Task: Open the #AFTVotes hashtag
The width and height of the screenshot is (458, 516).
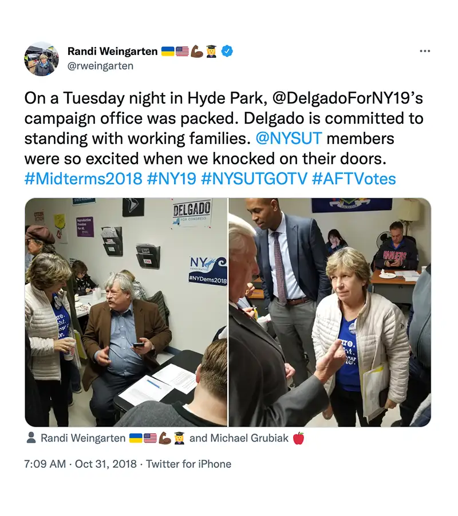Action: (354, 179)
